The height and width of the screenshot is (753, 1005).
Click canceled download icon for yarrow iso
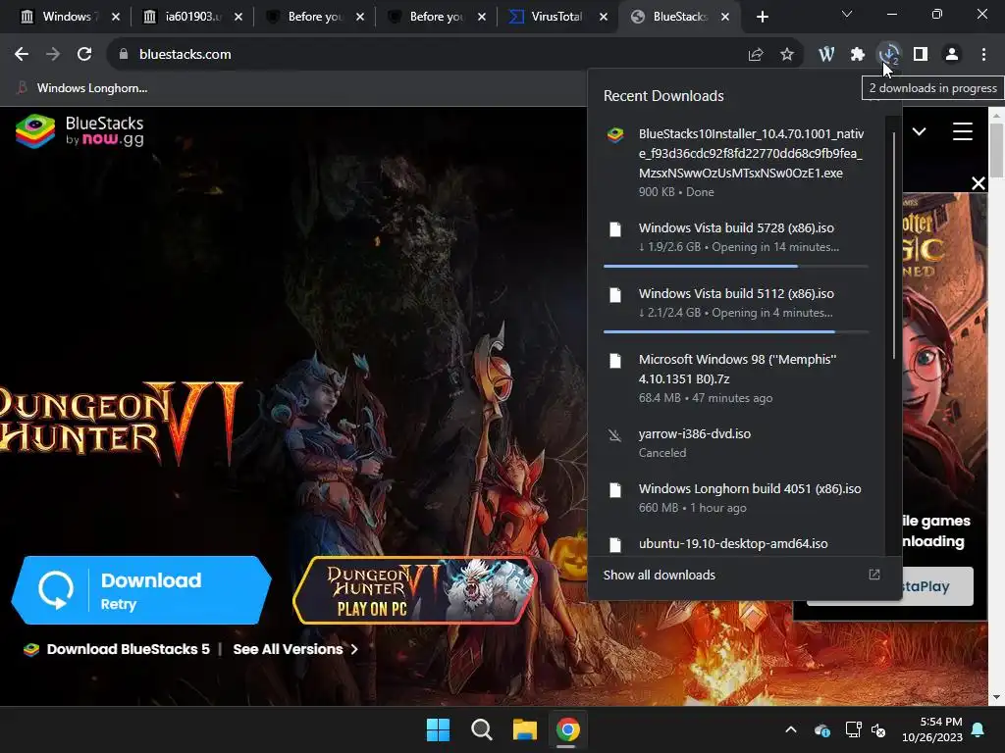pos(614,435)
